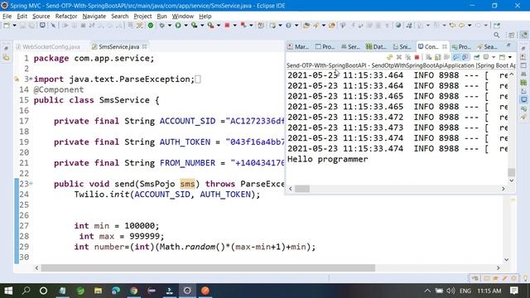Screen dimensions: 530x298
Task: Click the New file toolbar icon
Action: (7, 26)
